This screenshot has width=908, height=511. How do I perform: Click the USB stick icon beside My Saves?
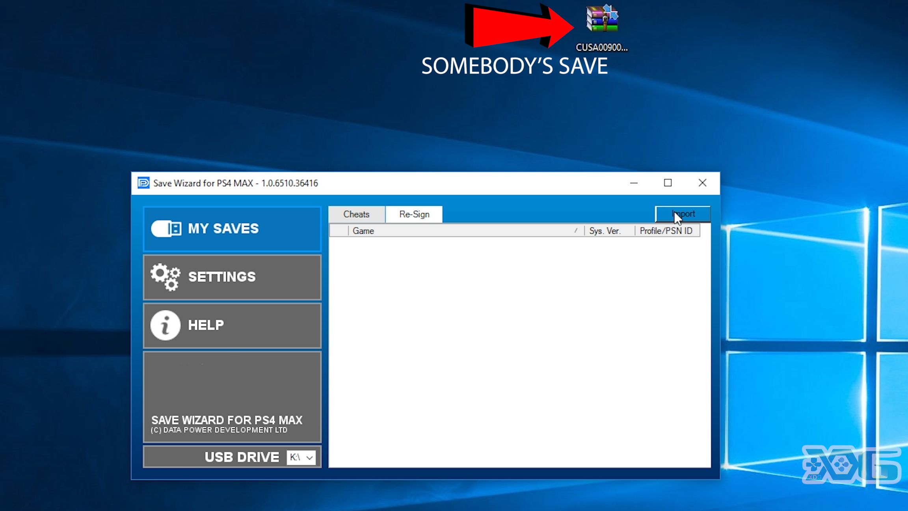tap(166, 229)
